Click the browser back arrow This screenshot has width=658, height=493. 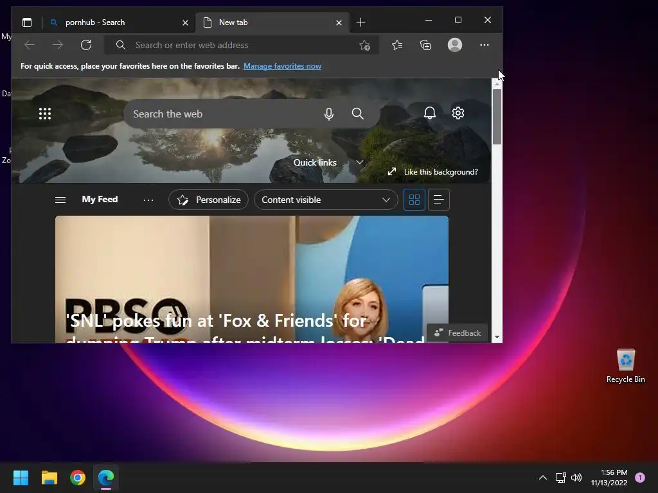pos(30,45)
